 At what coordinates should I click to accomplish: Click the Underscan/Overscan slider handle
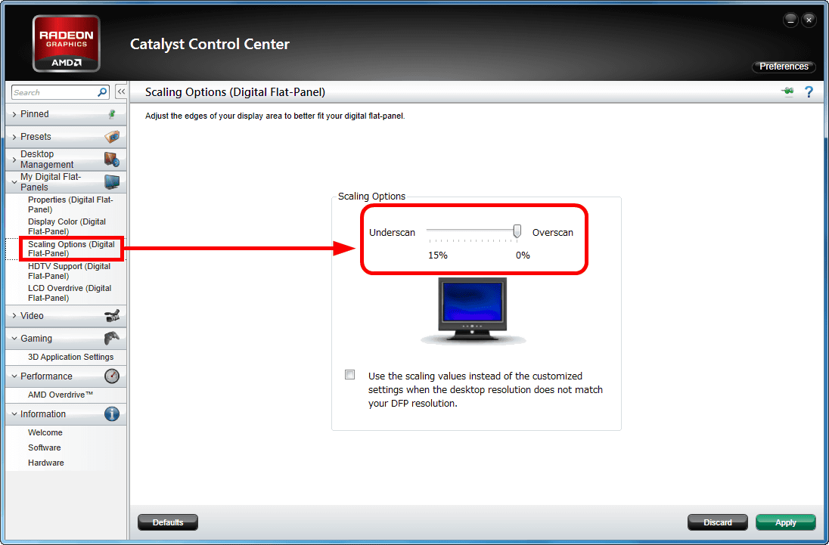point(517,231)
